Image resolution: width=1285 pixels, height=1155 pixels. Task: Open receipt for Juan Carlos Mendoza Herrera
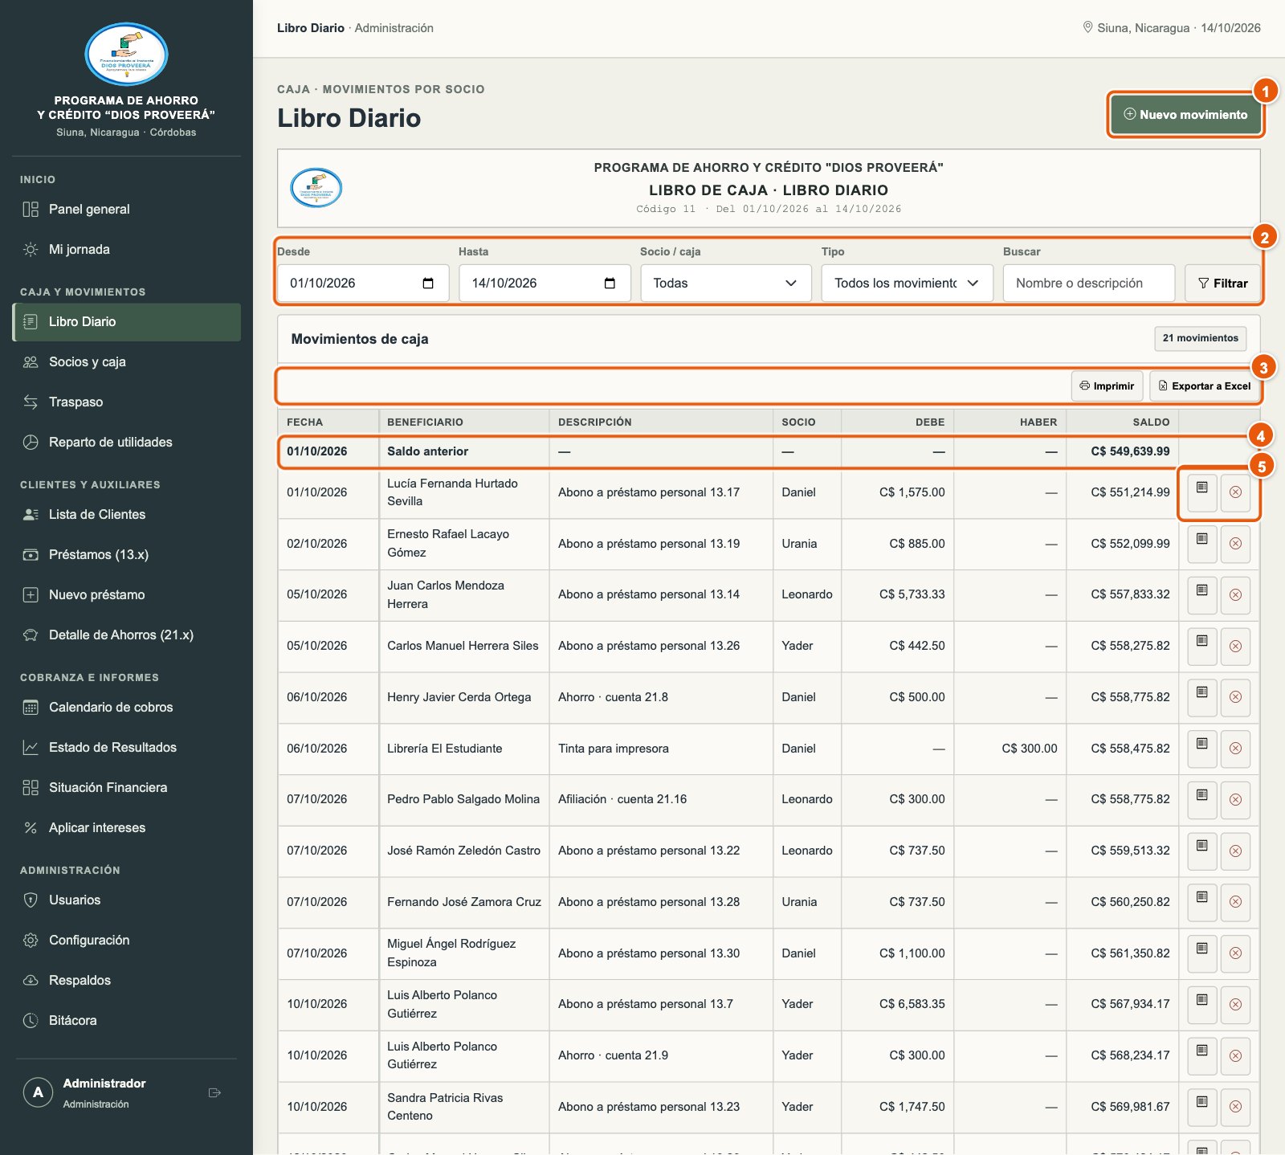tap(1201, 594)
